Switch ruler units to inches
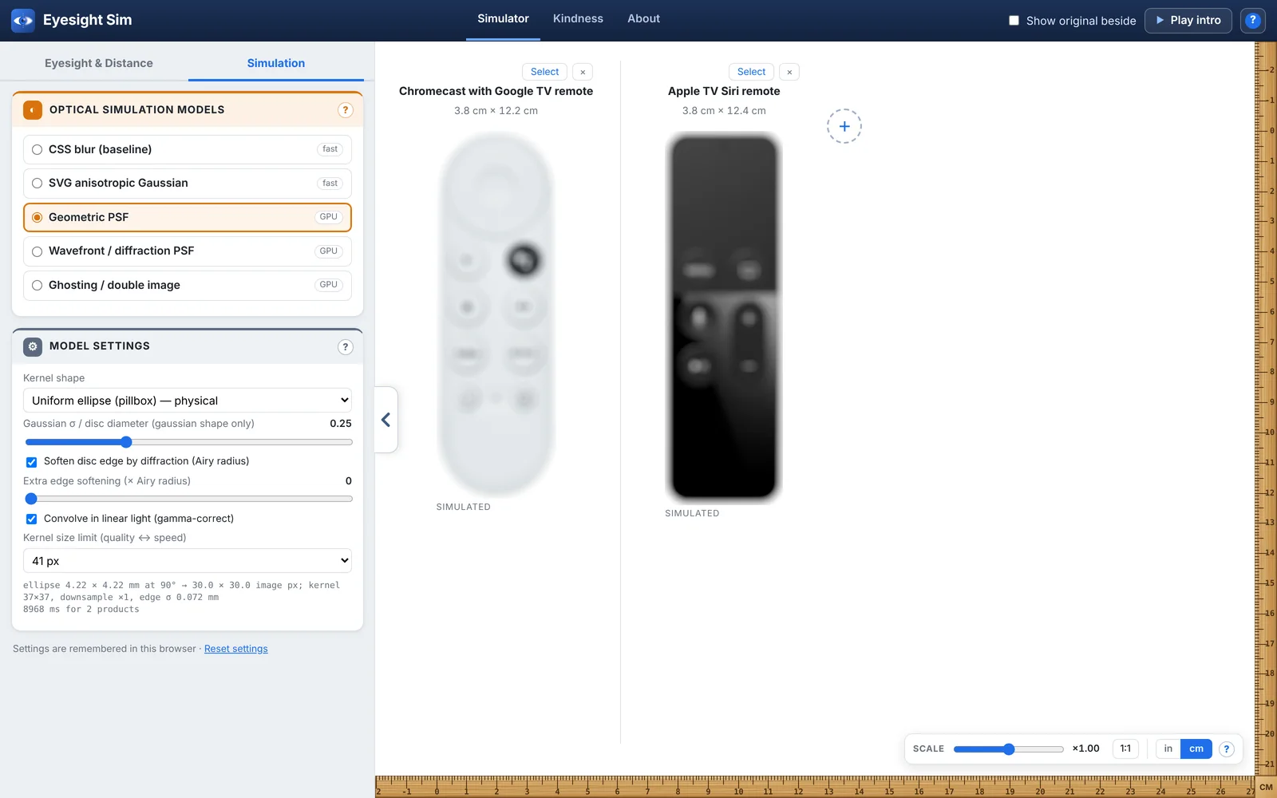Viewport: 1277px width, 798px height. [1168, 749]
